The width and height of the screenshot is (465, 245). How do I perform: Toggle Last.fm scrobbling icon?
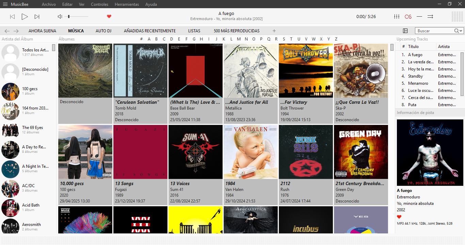pos(408,16)
